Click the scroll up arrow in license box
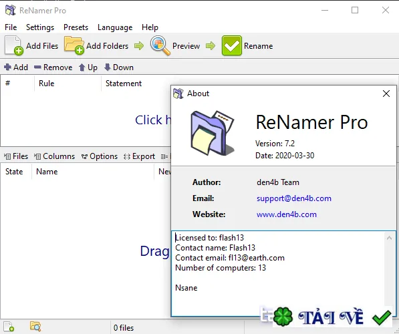This screenshot has height=334, width=399. (389, 238)
